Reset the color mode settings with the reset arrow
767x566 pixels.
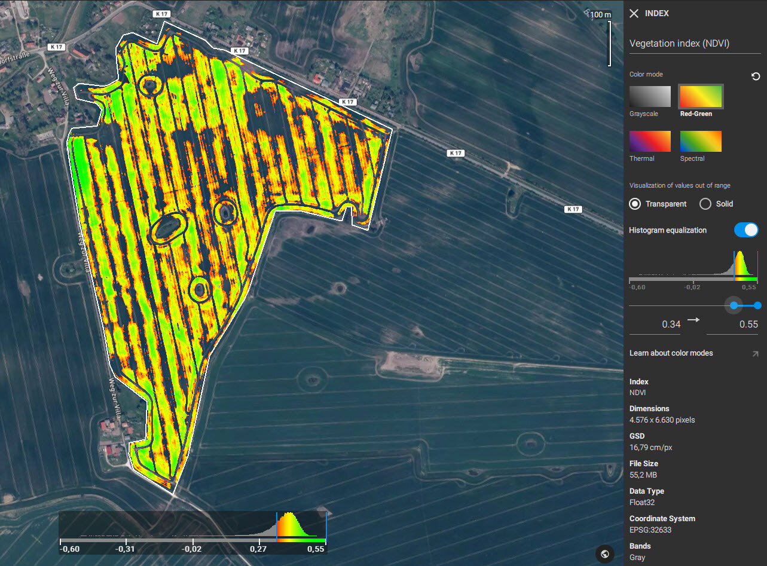(756, 76)
